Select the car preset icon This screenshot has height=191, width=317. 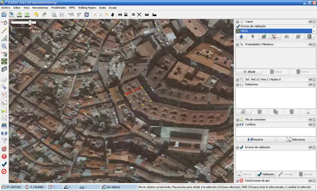(120, 15)
